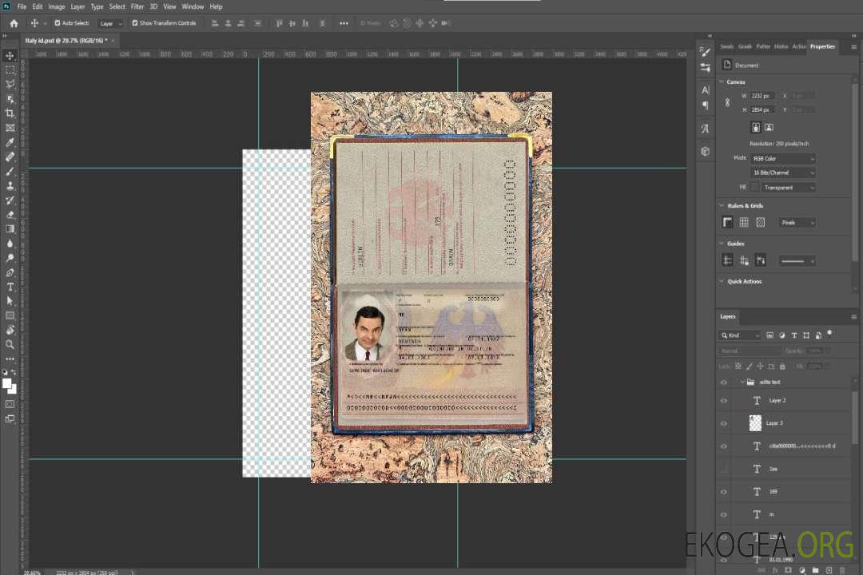Select the Layer 3 layer
Image resolution: width=863 pixels, height=575 pixels.
tap(775, 422)
